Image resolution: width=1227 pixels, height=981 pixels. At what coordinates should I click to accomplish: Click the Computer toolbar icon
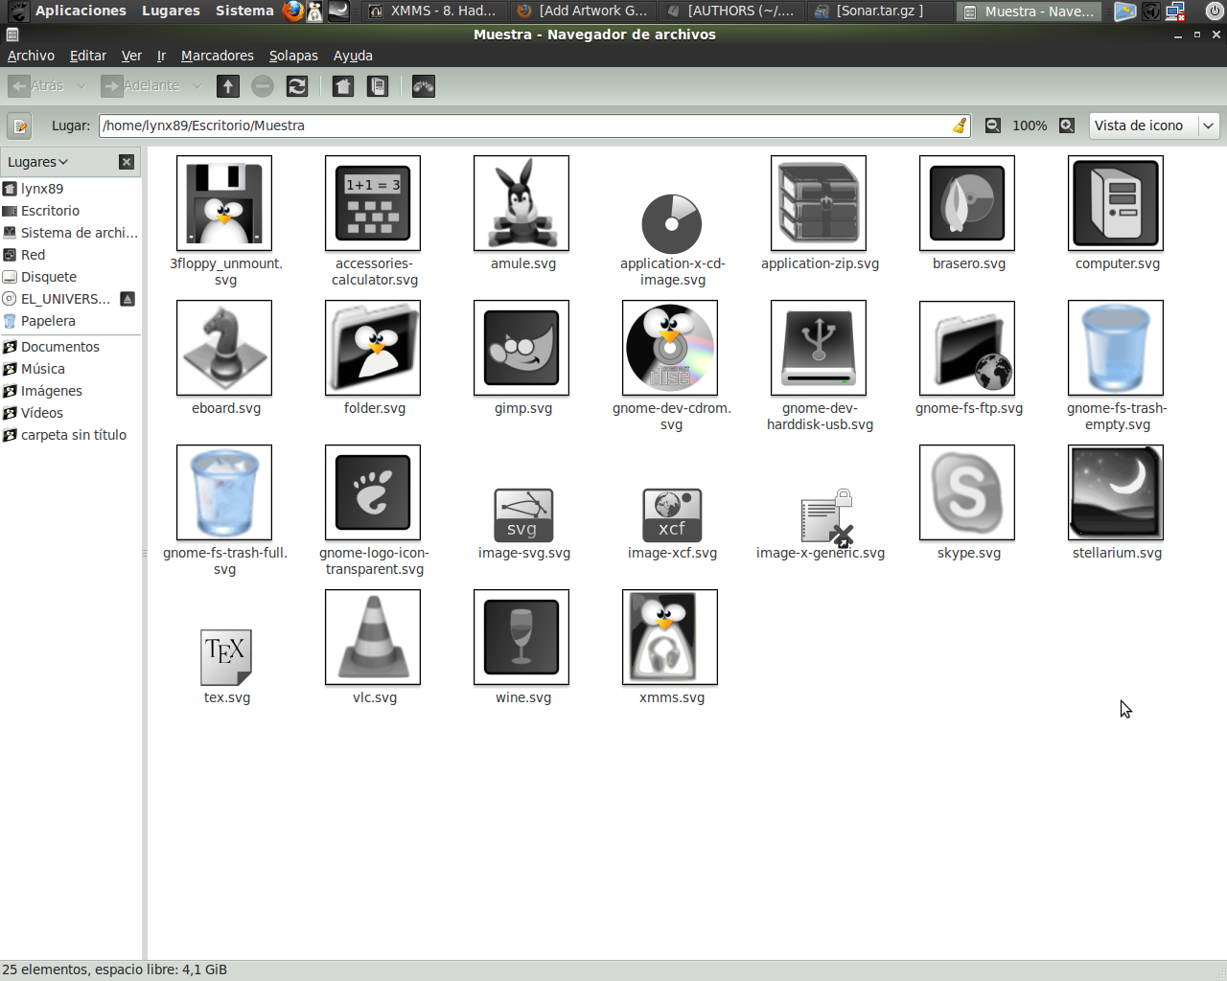point(378,86)
